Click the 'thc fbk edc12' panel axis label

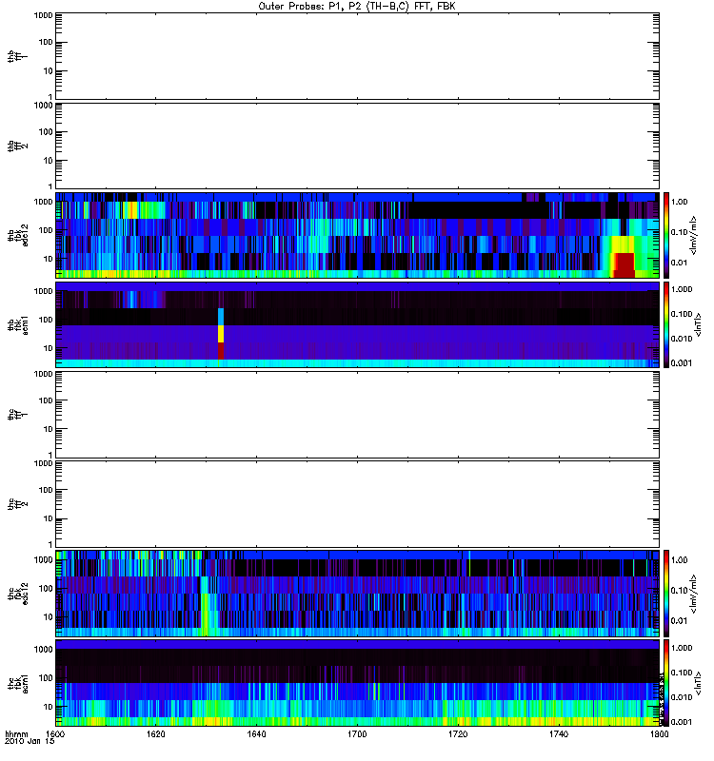[x=17, y=593]
